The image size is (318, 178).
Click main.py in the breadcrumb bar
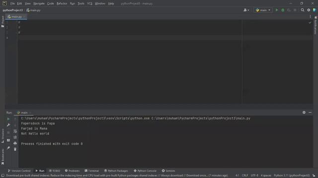point(33,10)
